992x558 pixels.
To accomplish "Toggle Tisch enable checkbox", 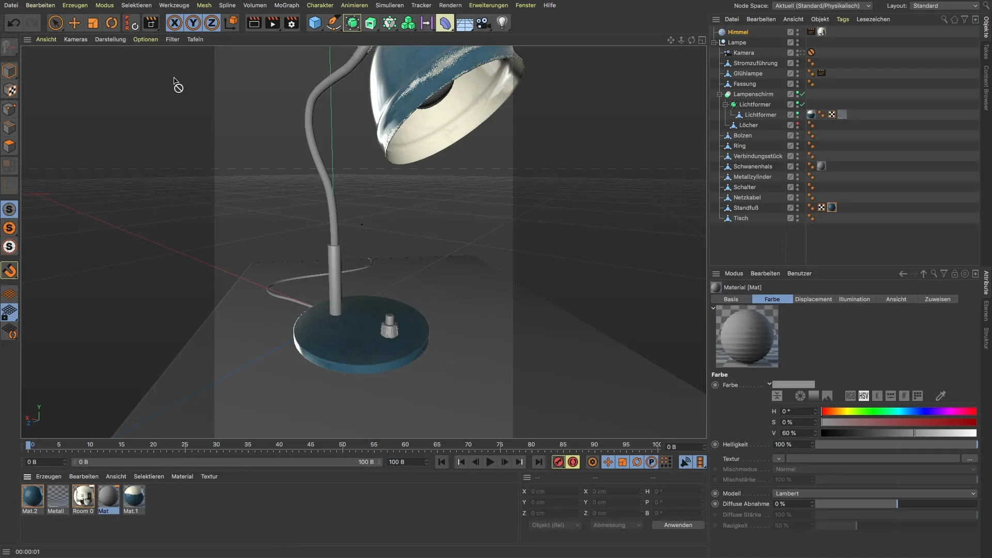I will [790, 218].
